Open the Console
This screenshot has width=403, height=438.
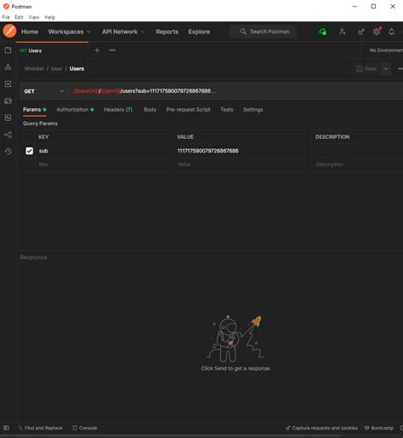85,428
